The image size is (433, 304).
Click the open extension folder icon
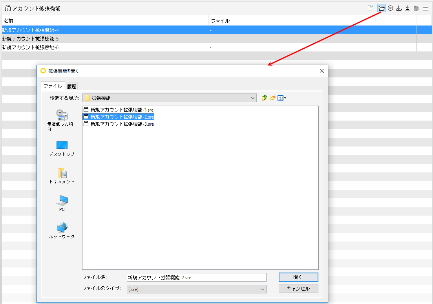pyautogui.click(x=381, y=8)
